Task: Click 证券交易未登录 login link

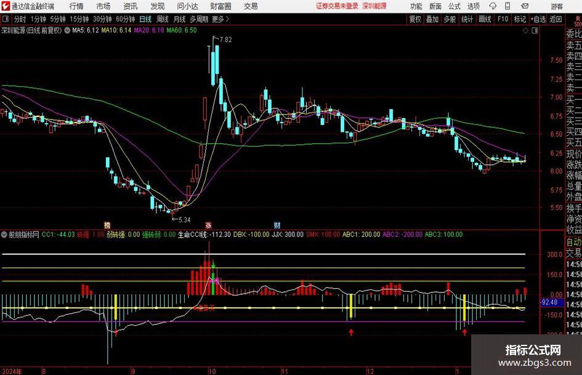Action: tap(337, 6)
